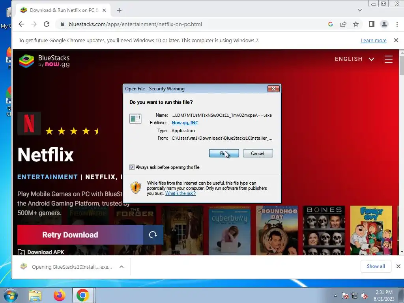Select the cyberbully poster
The image size is (404, 303).
point(230,230)
